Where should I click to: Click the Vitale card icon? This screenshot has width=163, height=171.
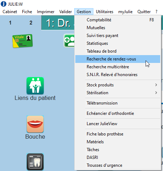[x=22, y=41]
